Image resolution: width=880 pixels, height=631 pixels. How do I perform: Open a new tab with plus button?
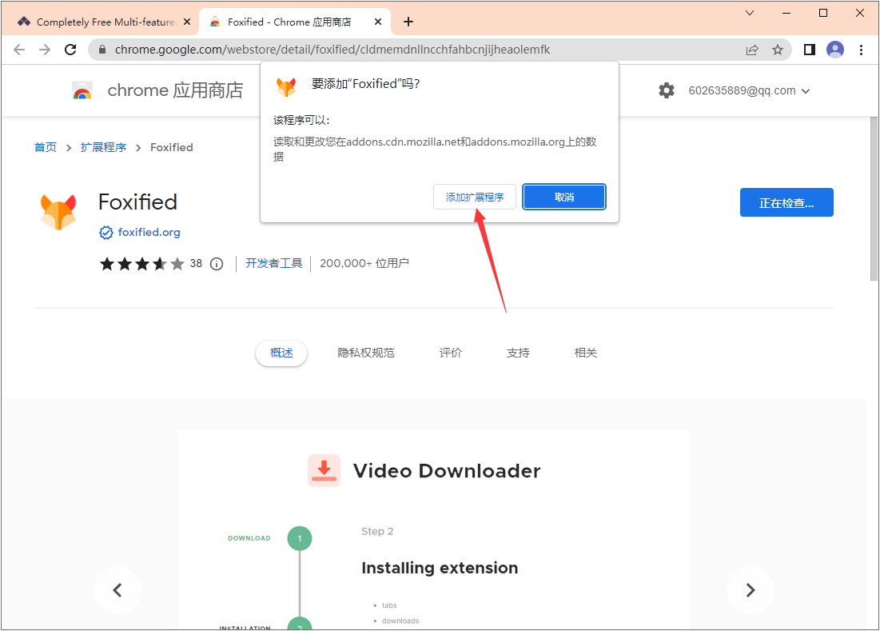408,22
